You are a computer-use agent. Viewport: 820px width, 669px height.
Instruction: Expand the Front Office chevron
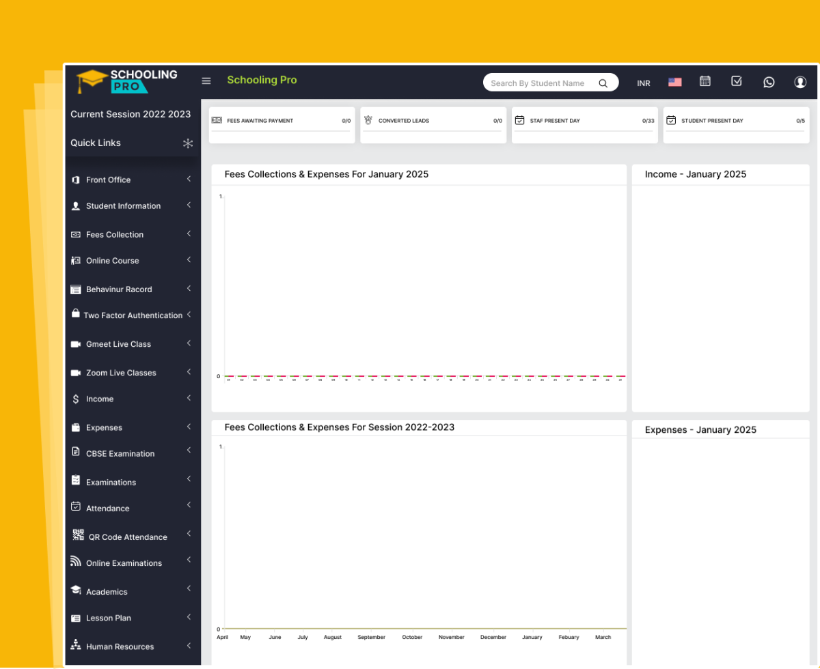189,180
